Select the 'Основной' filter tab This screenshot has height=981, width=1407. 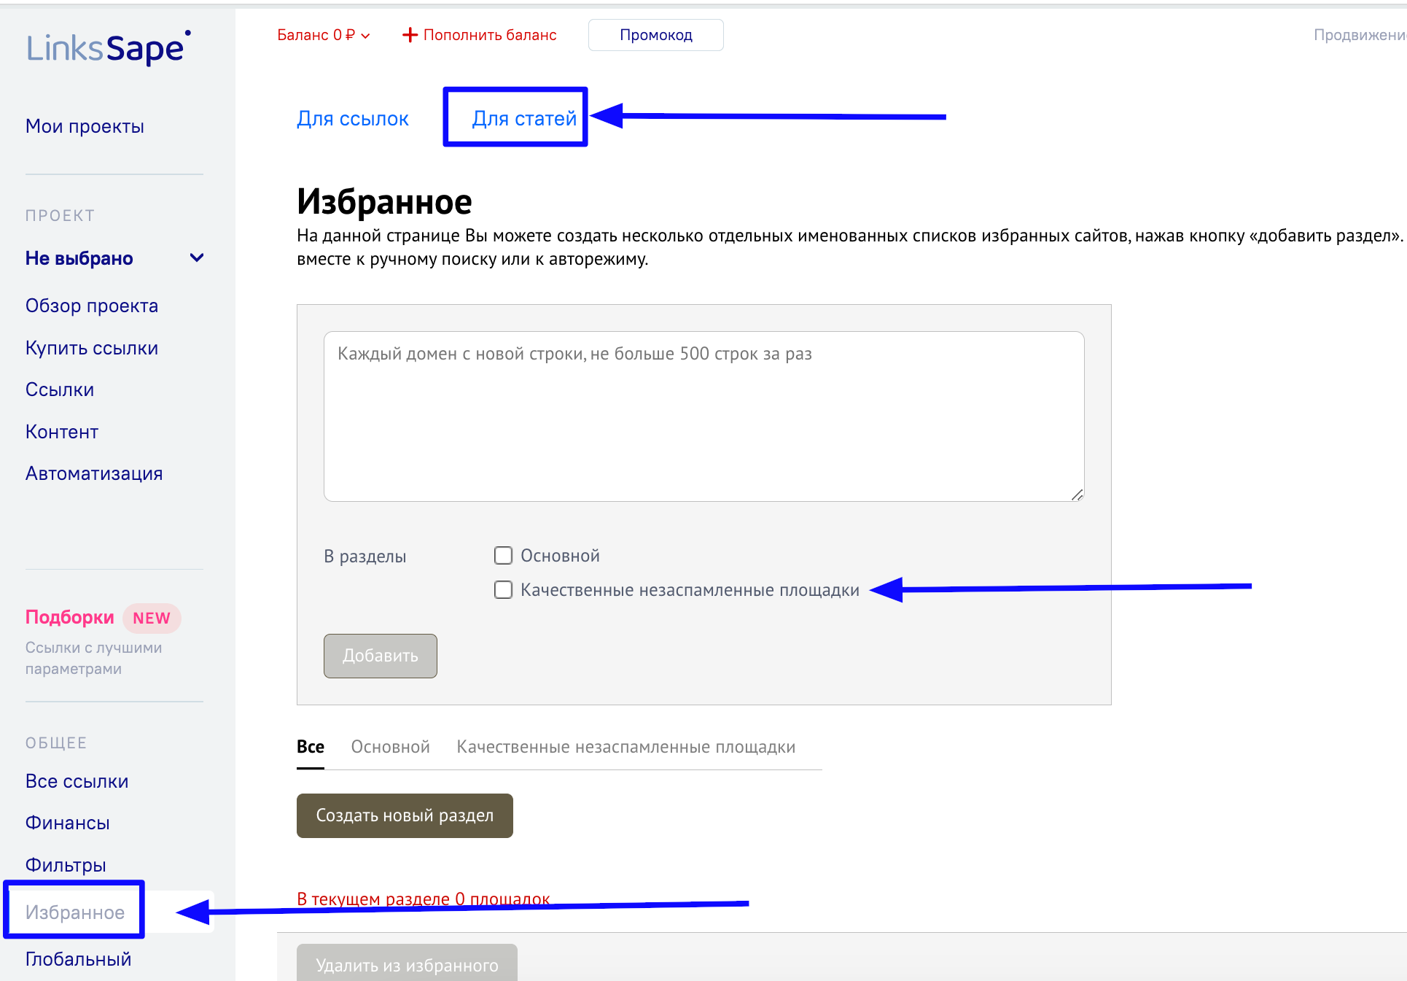pyautogui.click(x=389, y=746)
